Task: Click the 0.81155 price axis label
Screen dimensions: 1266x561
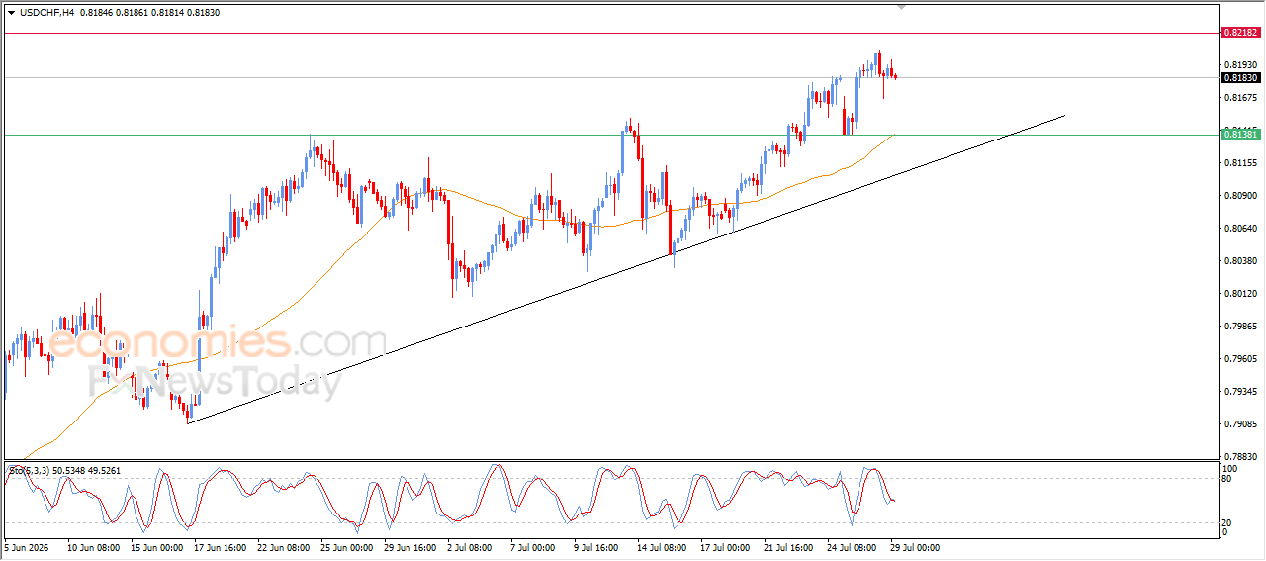Action: tap(1240, 162)
